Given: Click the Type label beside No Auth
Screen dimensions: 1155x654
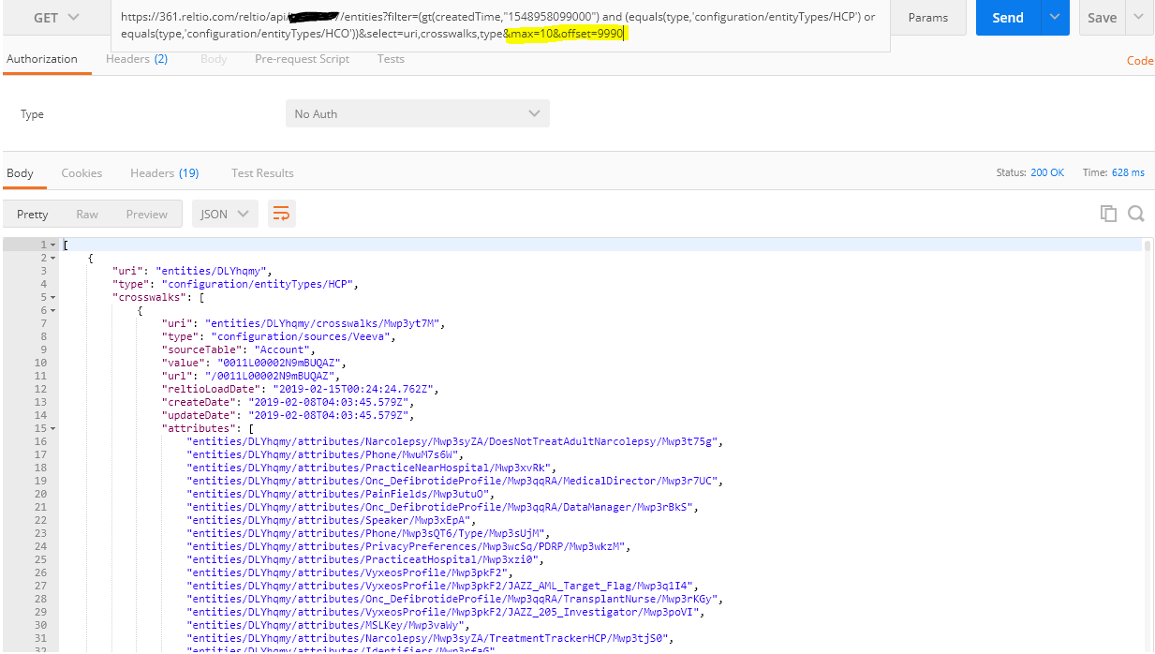Looking at the screenshot, I should click(33, 114).
